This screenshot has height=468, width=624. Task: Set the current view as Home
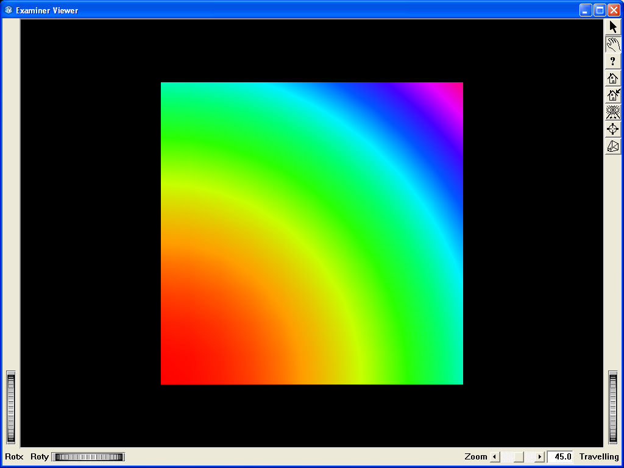coord(612,94)
